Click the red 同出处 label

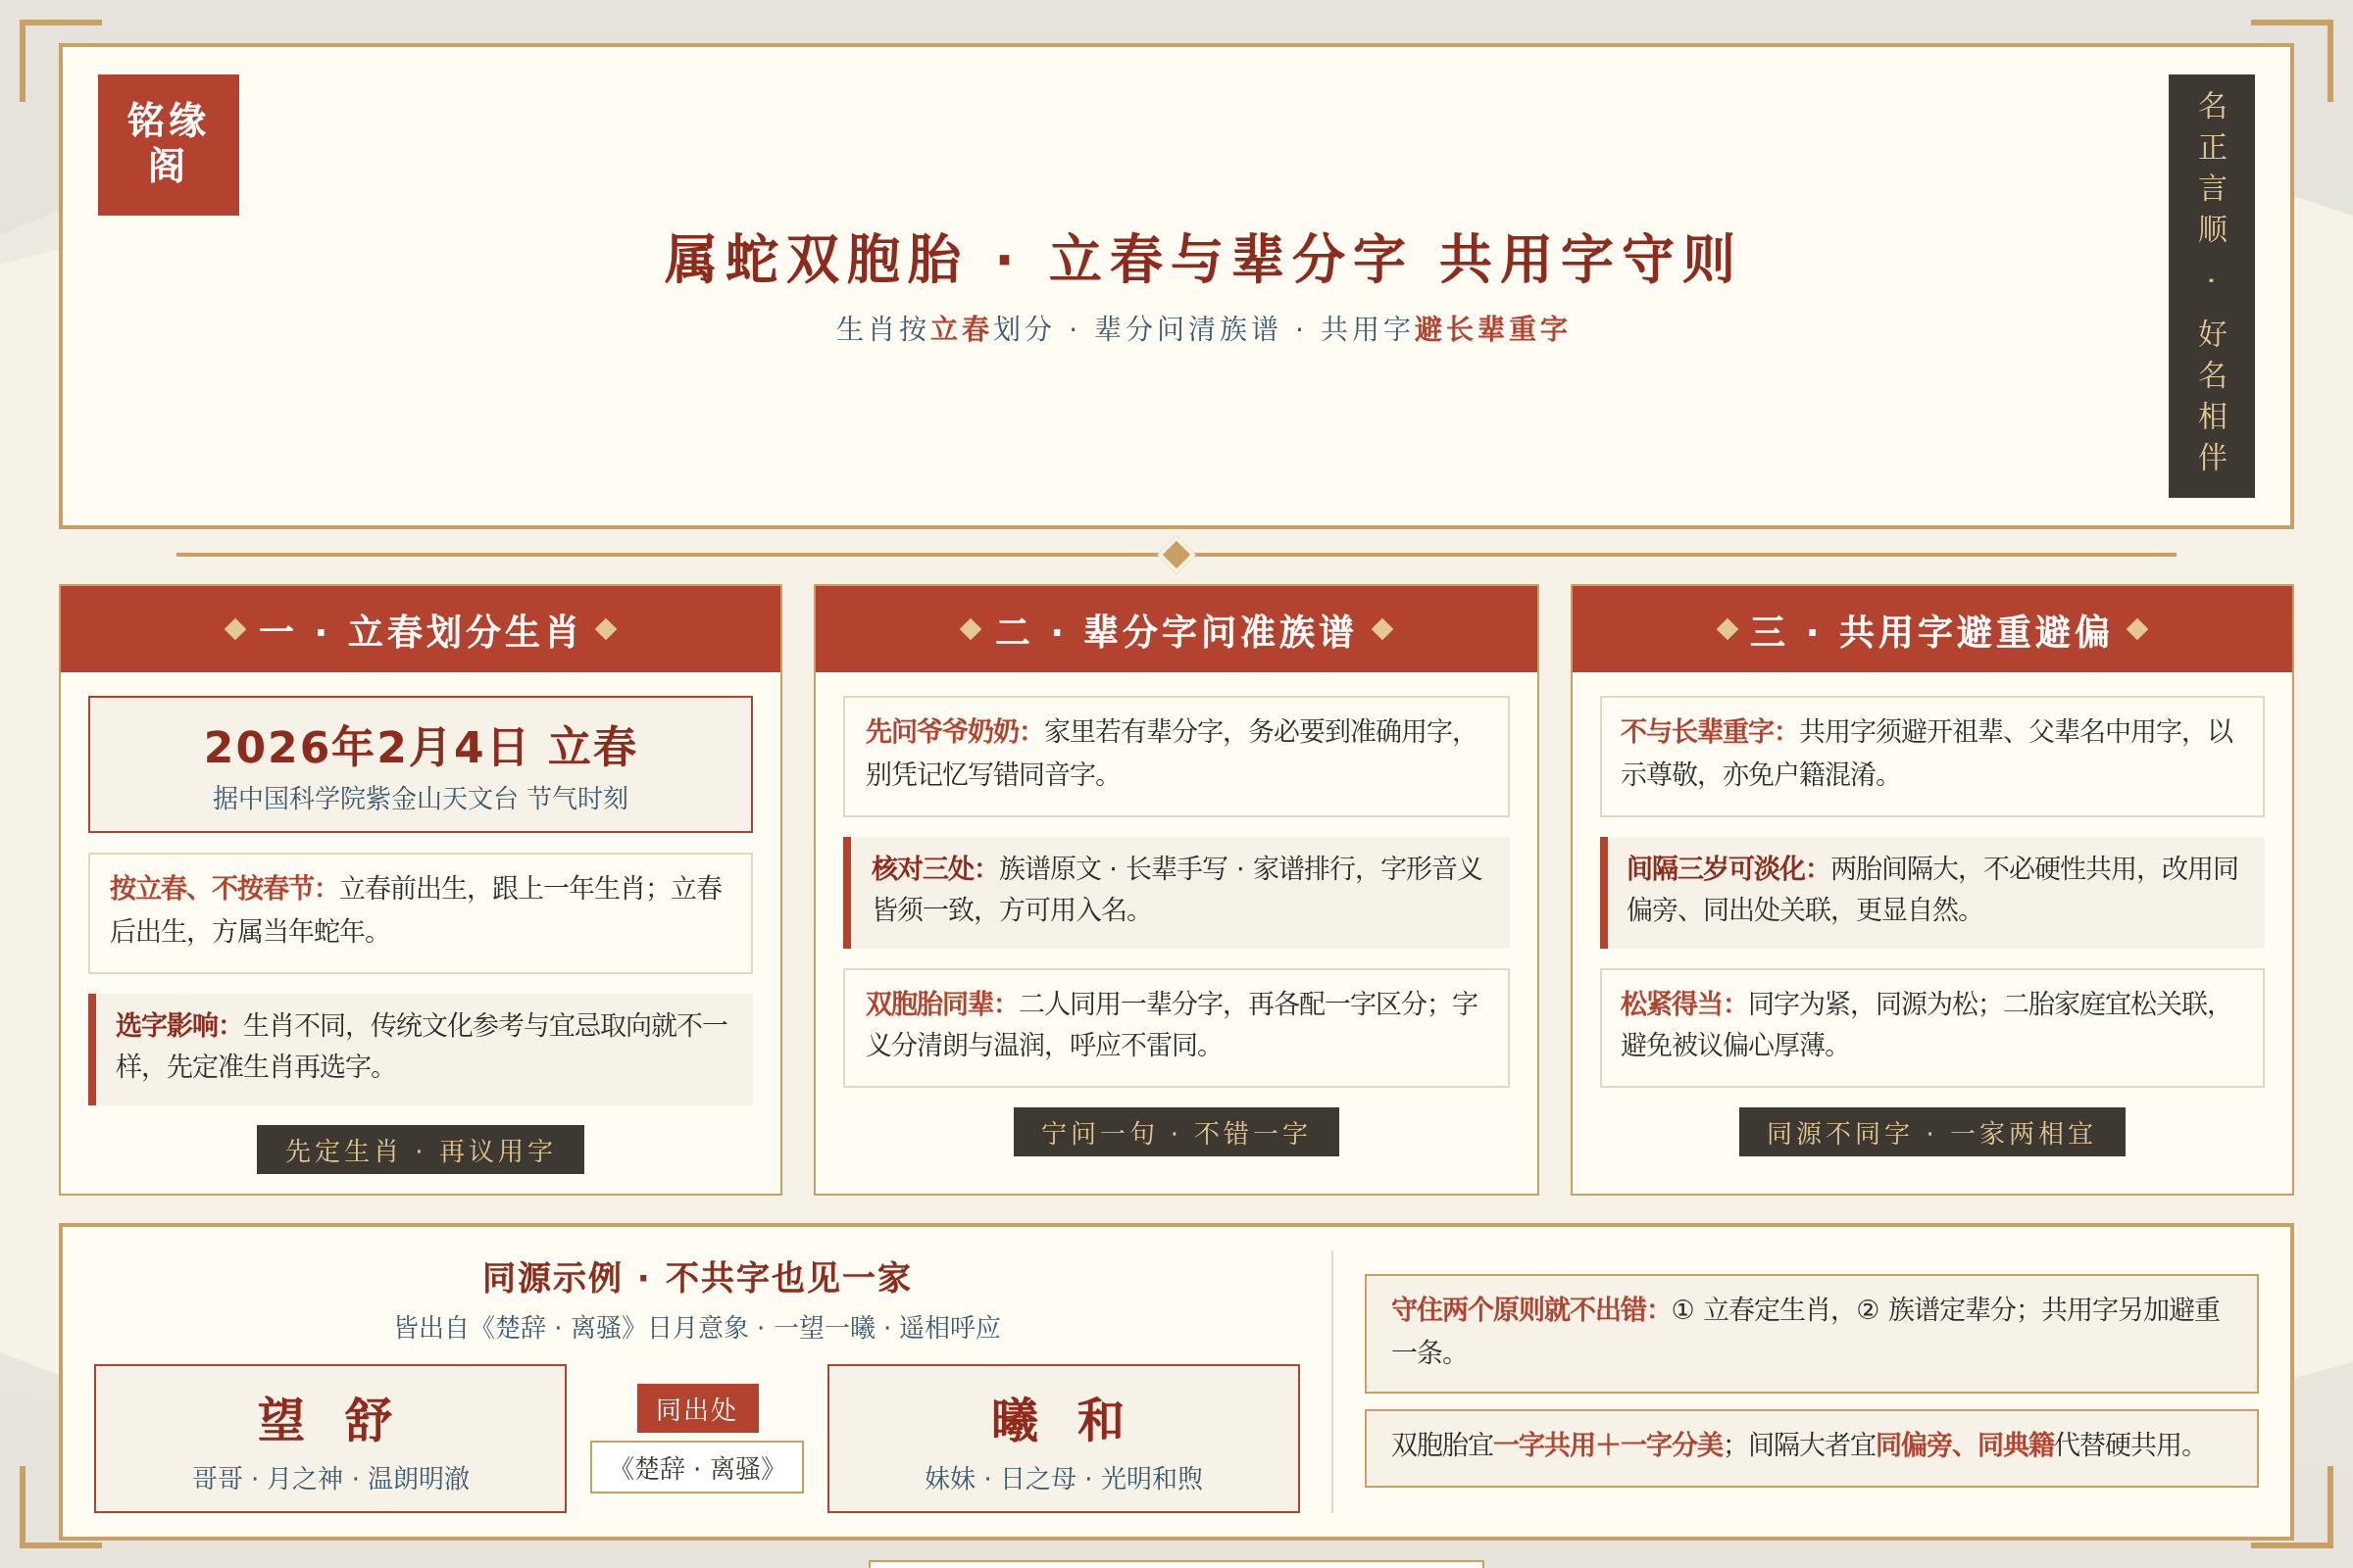(697, 1408)
